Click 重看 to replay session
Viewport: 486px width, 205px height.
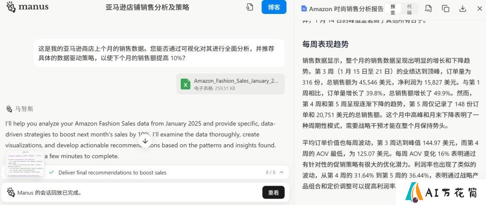point(274,192)
